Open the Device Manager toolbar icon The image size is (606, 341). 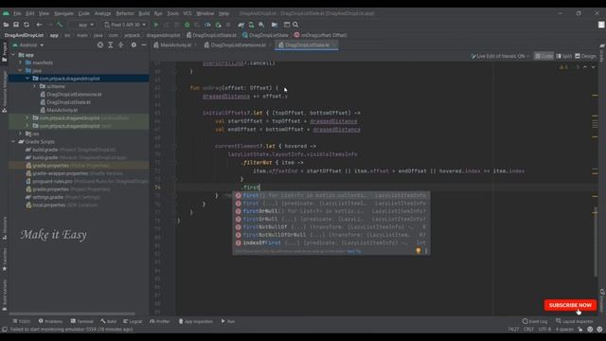point(251,25)
